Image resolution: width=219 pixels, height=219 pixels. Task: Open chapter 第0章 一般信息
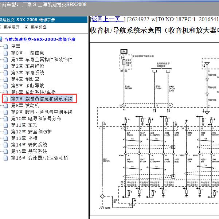[x=28, y=53]
